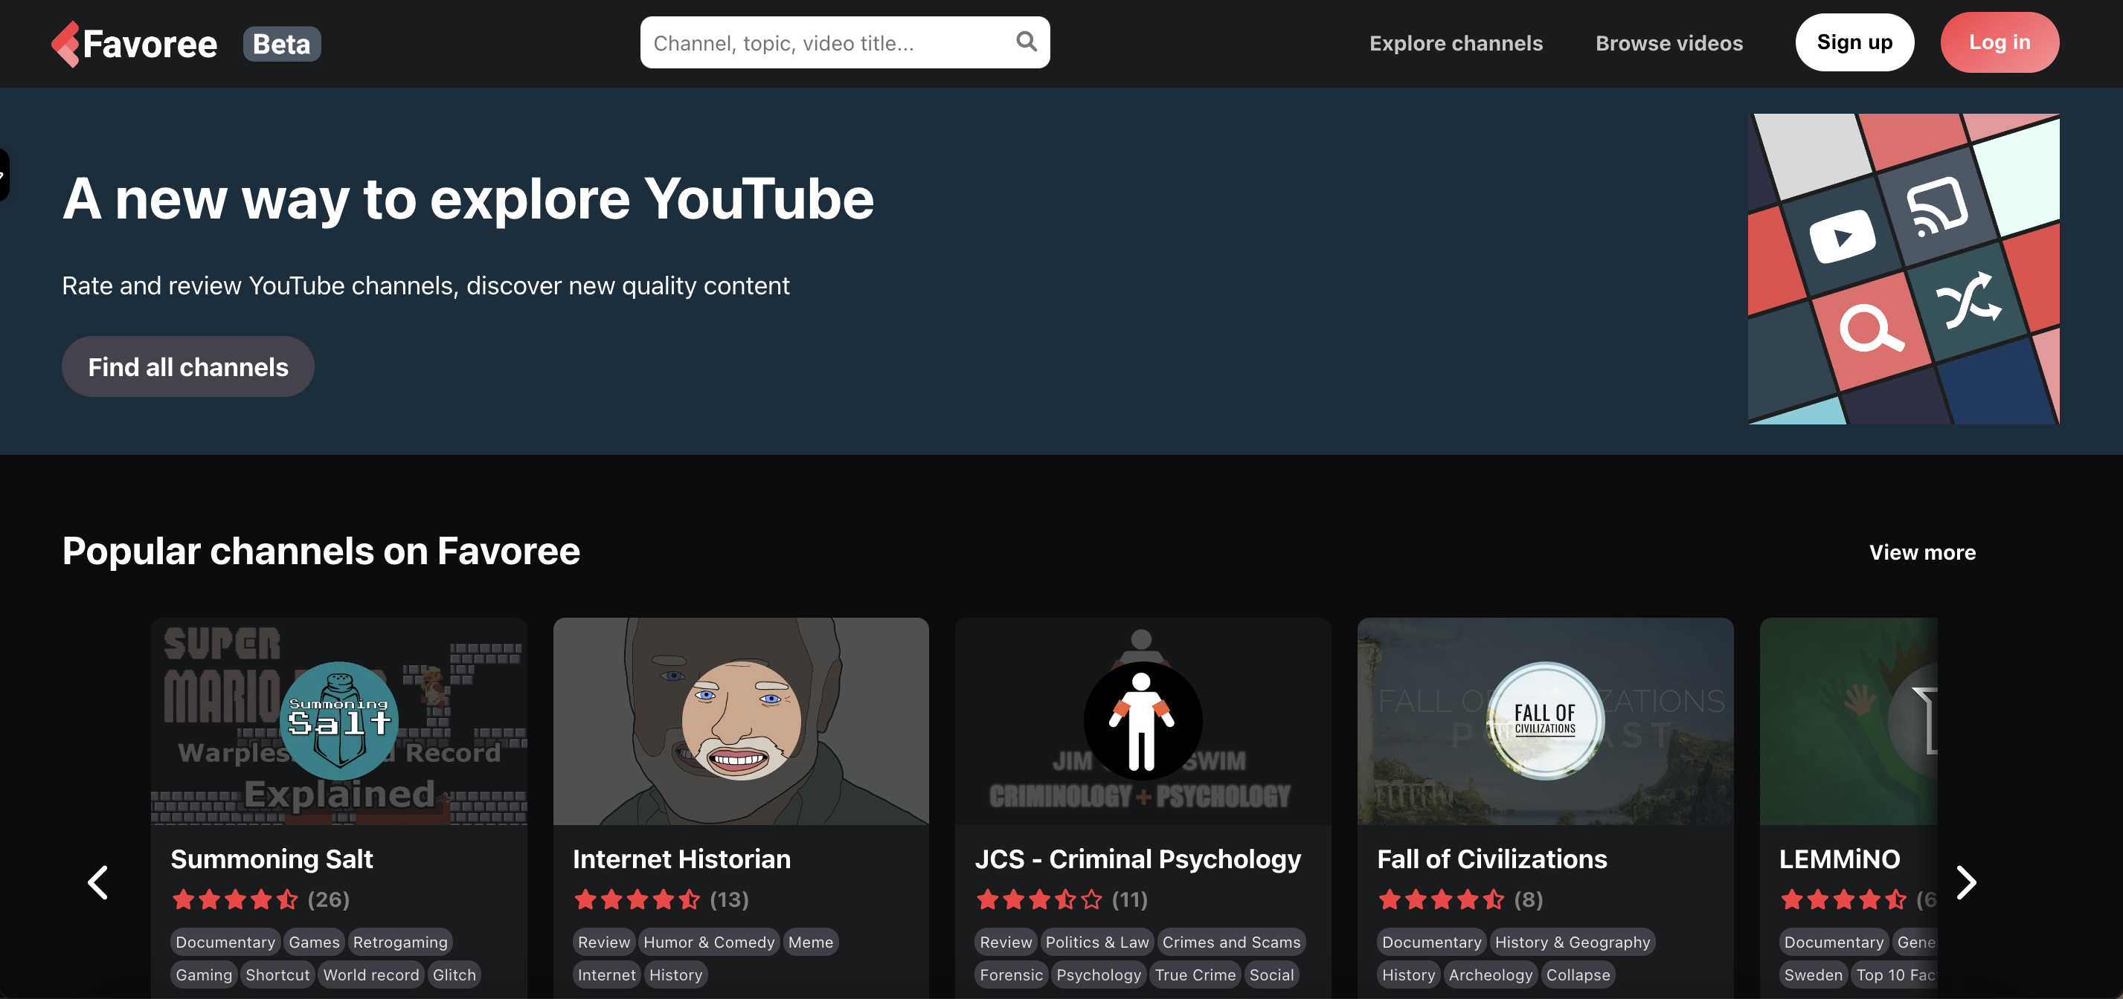Screen dimensions: 2123x999
Task: Click Fall of Civilizations star rating
Action: [x=1441, y=899]
